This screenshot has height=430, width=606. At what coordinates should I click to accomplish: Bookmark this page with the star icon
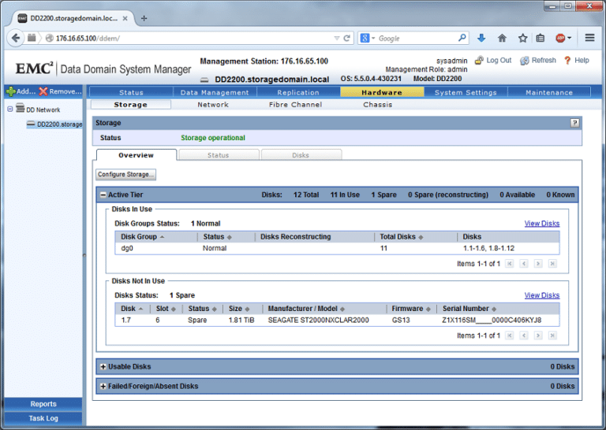(522, 38)
